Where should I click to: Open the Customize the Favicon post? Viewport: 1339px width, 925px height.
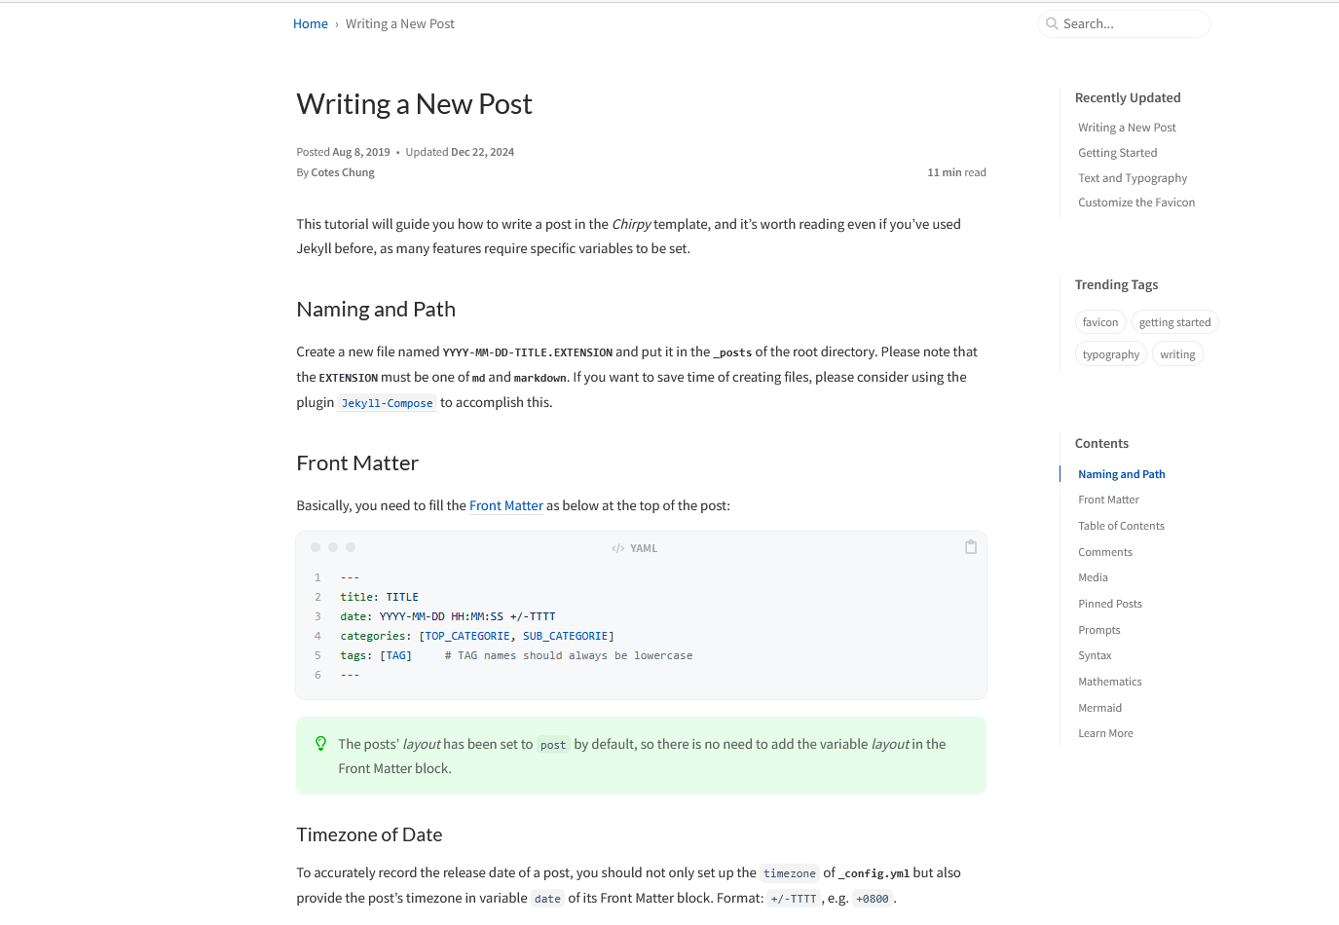pos(1136,202)
